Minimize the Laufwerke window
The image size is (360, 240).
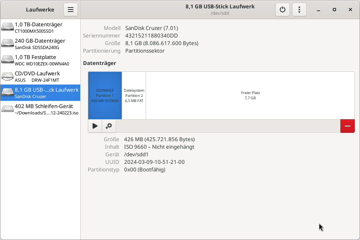pos(318,10)
